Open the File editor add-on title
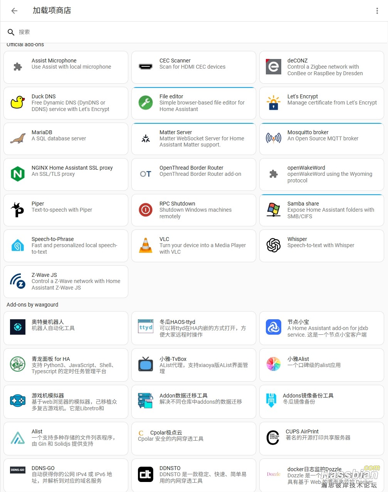The width and height of the screenshot is (388, 492). point(171,96)
